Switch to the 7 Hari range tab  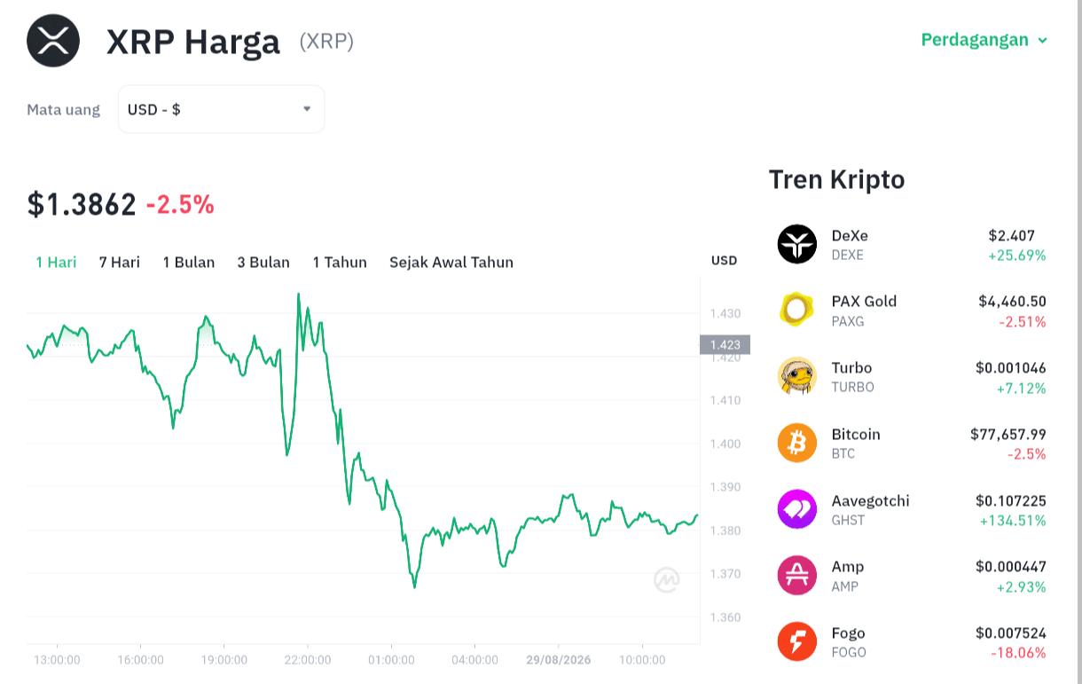(120, 262)
